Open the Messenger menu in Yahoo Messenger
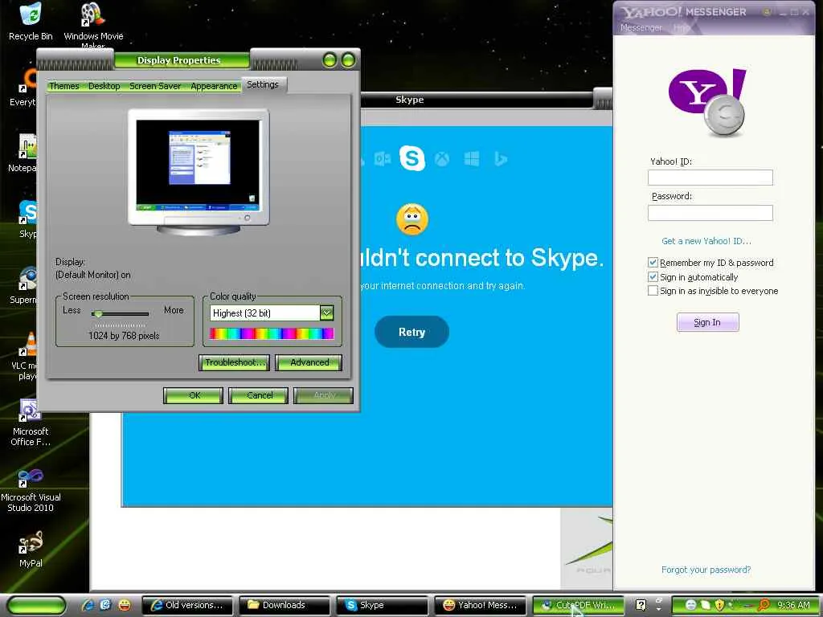 [641, 28]
